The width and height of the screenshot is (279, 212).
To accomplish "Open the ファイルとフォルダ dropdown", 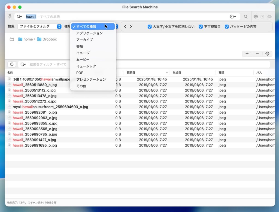I will click(40, 26).
